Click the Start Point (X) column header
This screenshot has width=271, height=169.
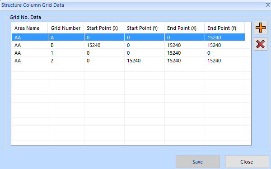104,28
